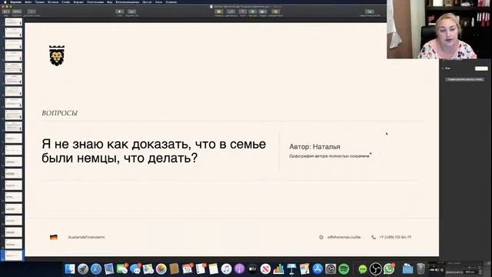The image size is (492, 277).
Task: Open the Trash from the Dock
Action: pos(421,269)
